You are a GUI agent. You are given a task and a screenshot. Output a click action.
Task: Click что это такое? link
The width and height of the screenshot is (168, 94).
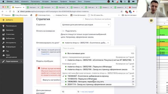pos(87,92)
